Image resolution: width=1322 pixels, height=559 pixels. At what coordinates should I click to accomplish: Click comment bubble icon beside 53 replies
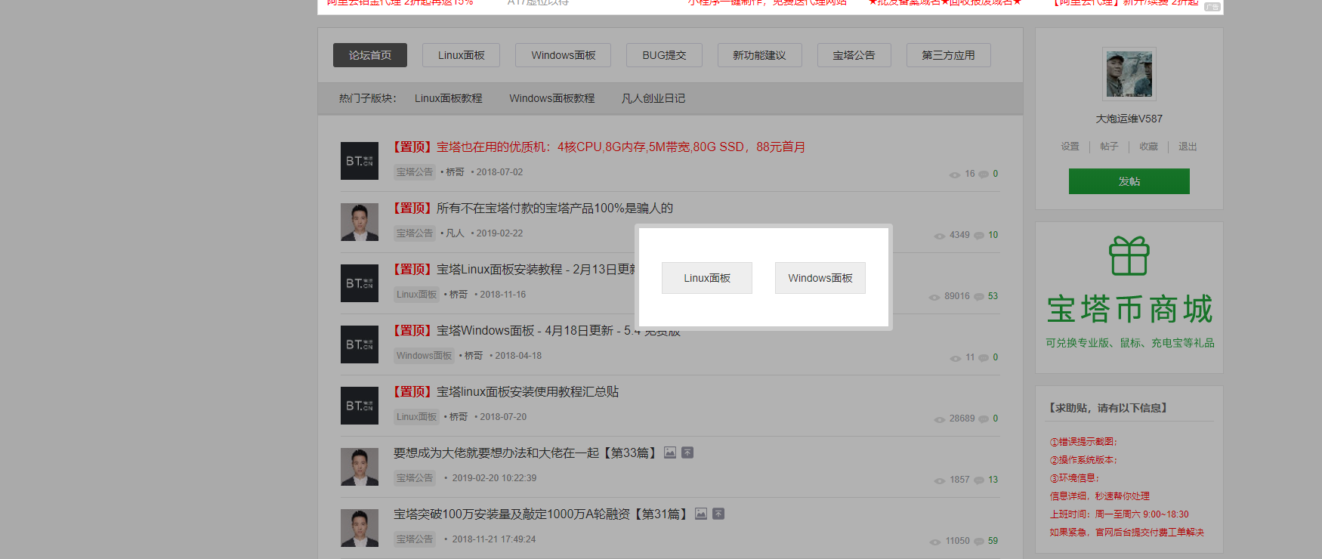[979, 297]
